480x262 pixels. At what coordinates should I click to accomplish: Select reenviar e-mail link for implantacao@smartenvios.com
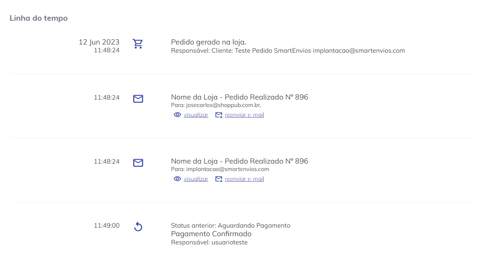(244, 179)
